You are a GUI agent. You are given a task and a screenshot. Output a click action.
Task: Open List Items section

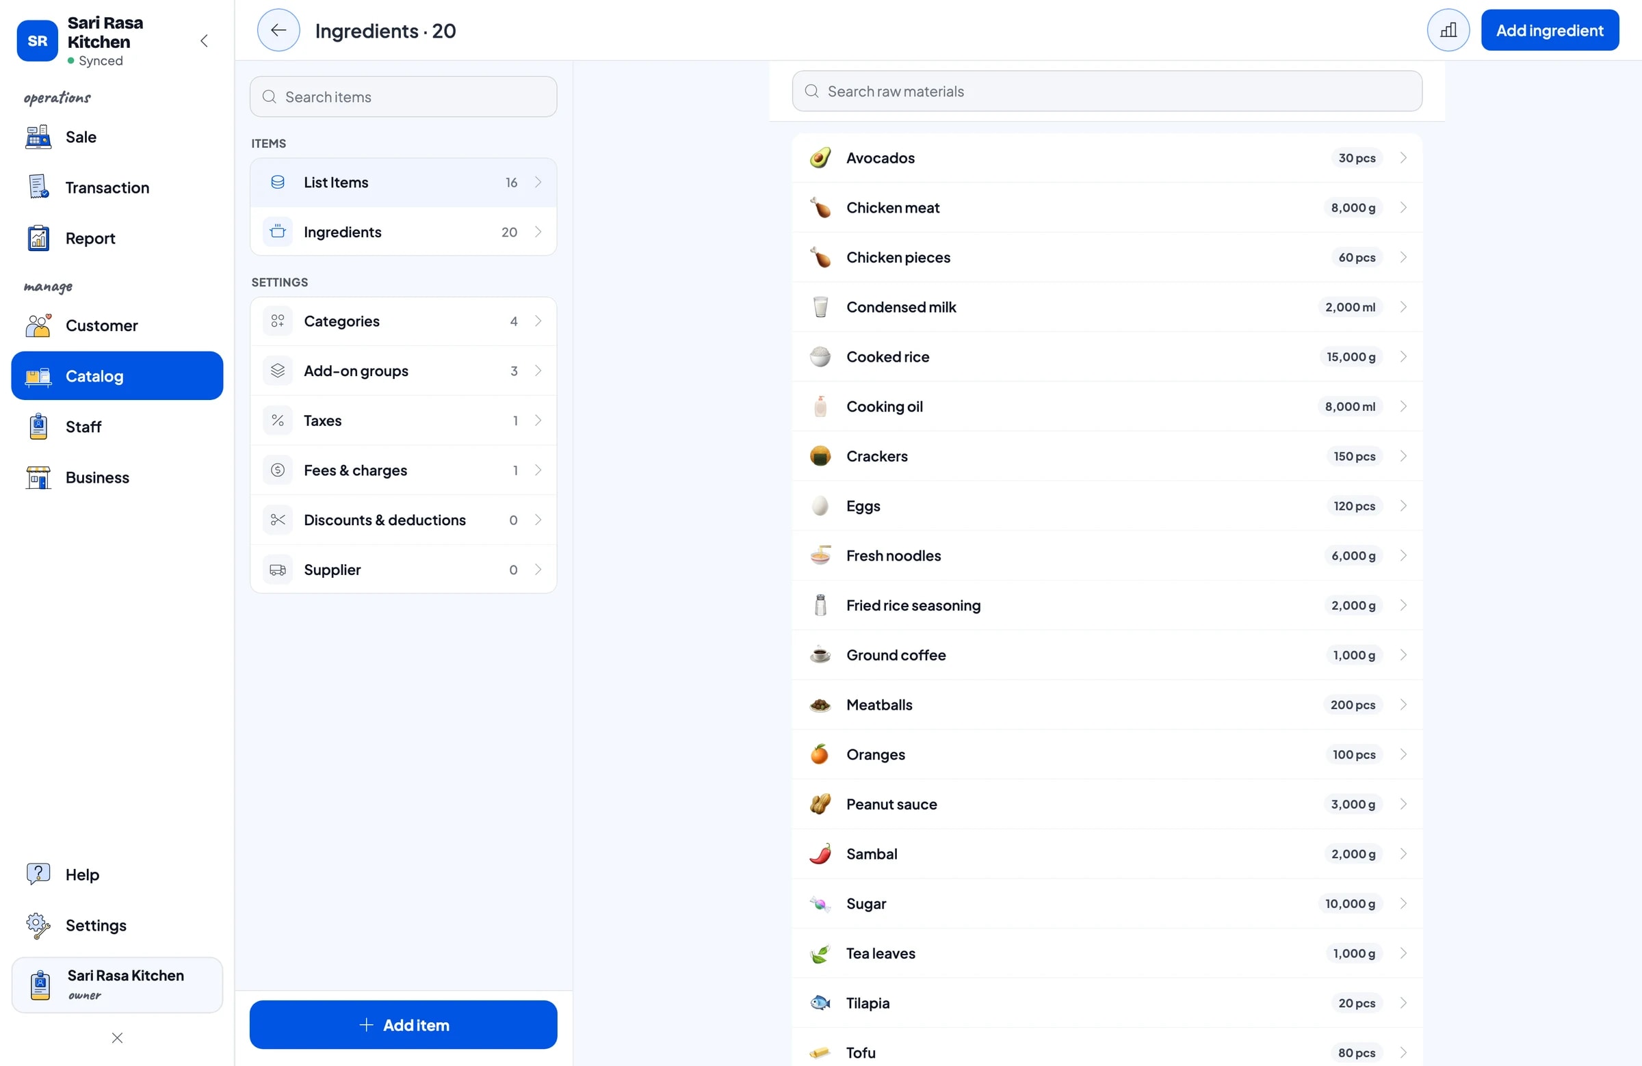pyautogui.click(x=403, y=182)
